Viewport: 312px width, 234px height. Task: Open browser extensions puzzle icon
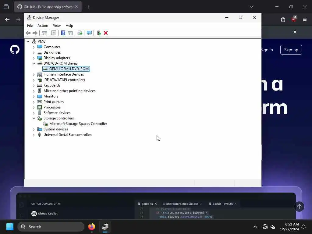point(283,19)
